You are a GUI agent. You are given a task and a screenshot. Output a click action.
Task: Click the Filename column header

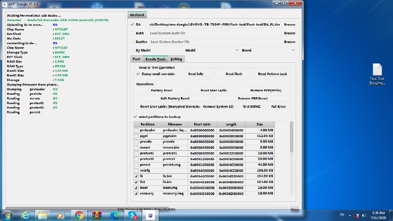(175, 124)
